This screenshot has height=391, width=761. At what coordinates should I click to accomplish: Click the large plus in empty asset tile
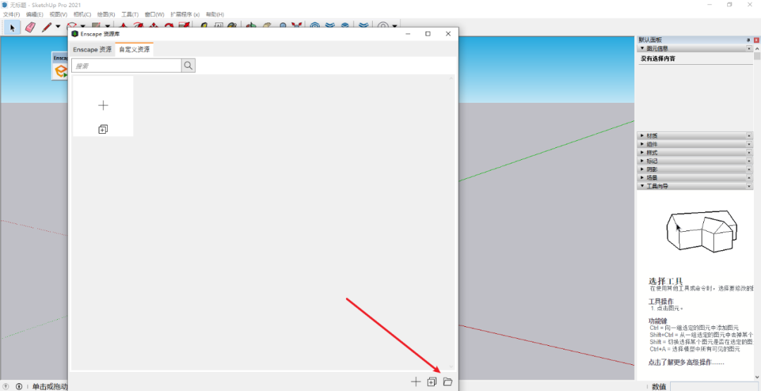click(x=103, y=105)
